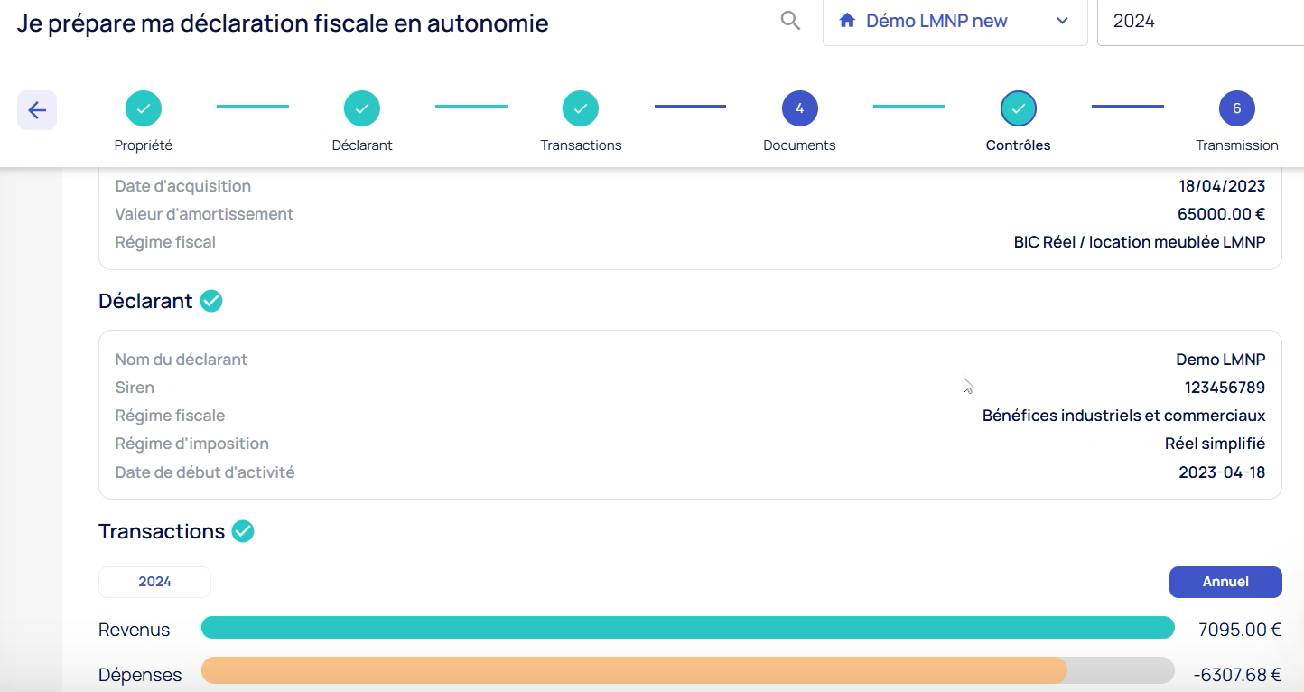Viewport: 1304px width, 692px height.
Task: Click the teal Revenus progress bar
Action: [687, 628]
